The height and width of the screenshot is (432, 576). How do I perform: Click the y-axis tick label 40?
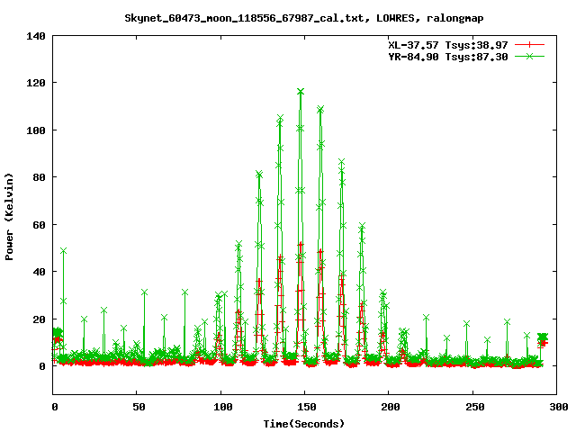pos(40,272)
